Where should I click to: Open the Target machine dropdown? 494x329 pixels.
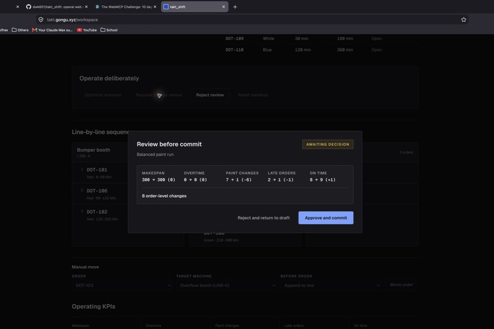tap(227, 286)
